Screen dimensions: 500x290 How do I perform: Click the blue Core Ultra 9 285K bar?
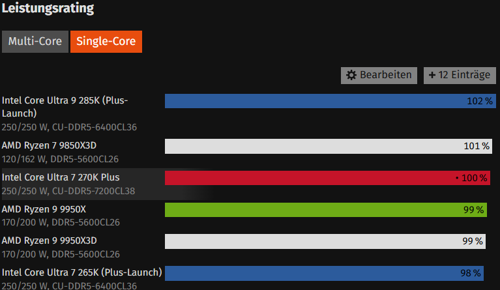click(x=331, y=101)
